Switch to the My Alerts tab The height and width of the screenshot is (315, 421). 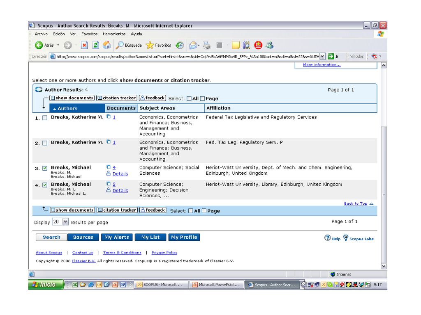tap(117, 237)
